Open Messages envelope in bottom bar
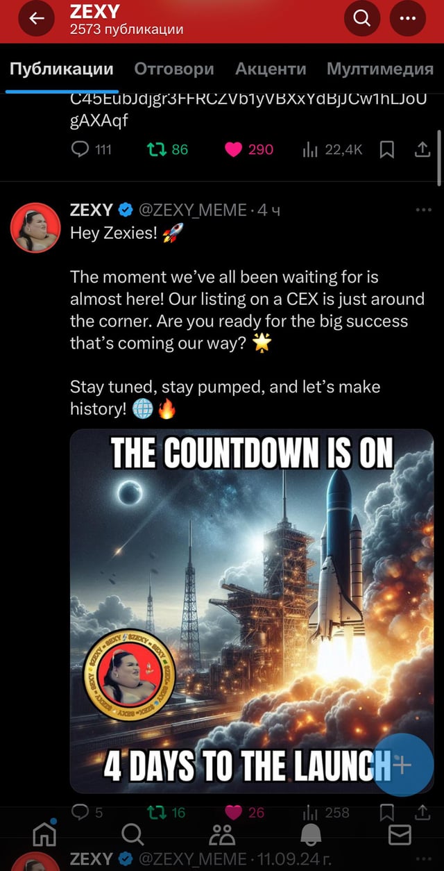This screenshot has width=444, height=871. [400, 834]
